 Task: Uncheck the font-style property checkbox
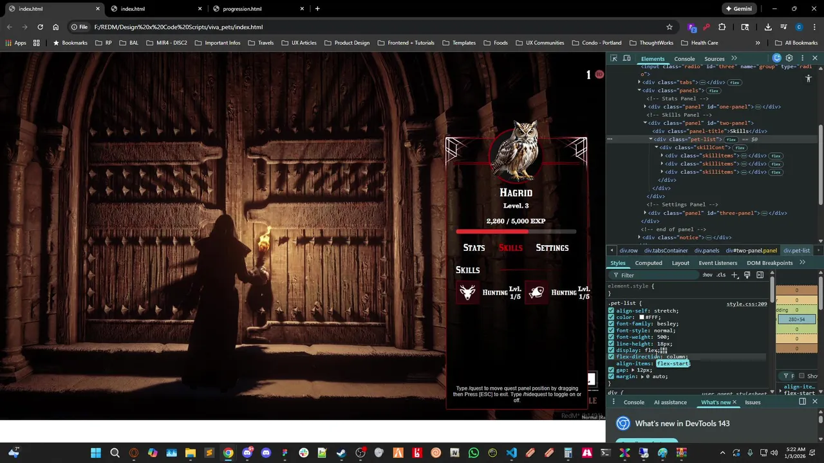point(611,331)
